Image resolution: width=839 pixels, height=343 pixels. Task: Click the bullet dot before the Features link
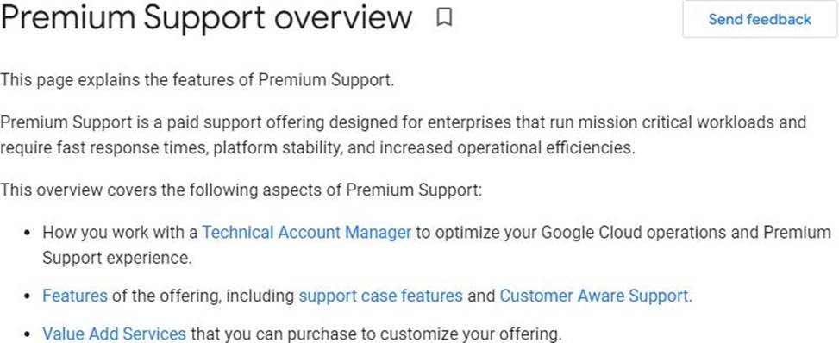pos(28,296)
